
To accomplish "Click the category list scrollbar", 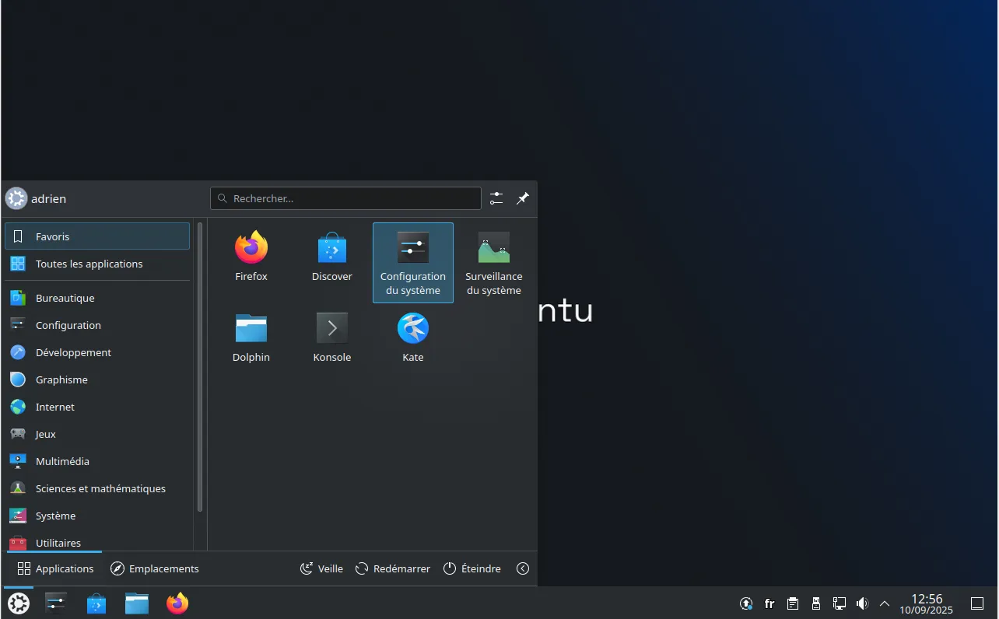I will point(200,367).
